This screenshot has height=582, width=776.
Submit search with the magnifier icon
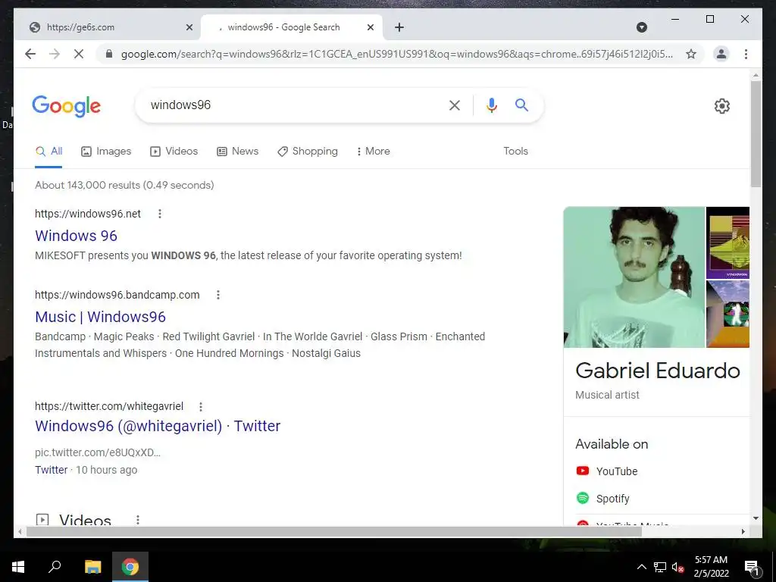coord(521,105)
